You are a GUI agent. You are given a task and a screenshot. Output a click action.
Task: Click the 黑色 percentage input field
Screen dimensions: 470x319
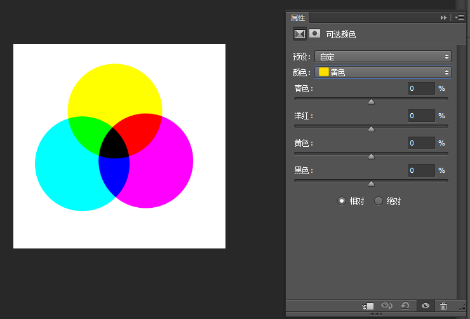pyautogui.click(x=422, y=170)
